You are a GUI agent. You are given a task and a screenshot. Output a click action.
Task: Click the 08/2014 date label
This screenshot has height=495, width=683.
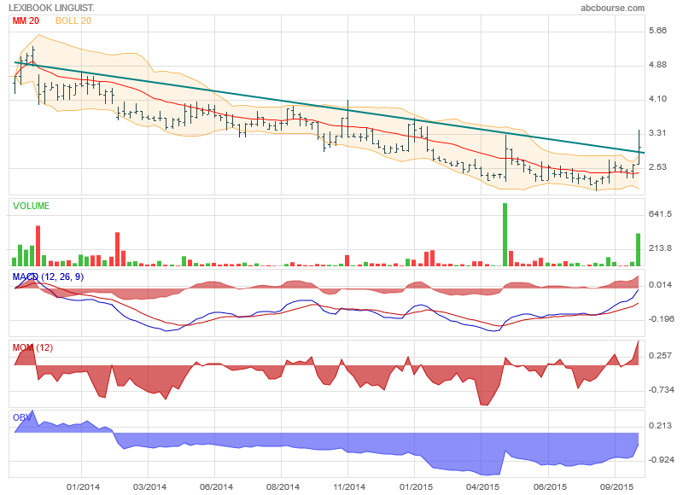click(x=283, y=487)
